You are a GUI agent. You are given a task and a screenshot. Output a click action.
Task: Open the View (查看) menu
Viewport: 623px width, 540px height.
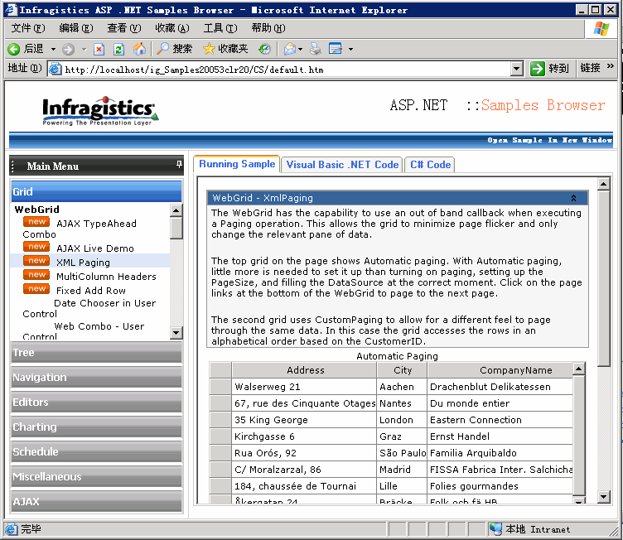pos(124,28)
